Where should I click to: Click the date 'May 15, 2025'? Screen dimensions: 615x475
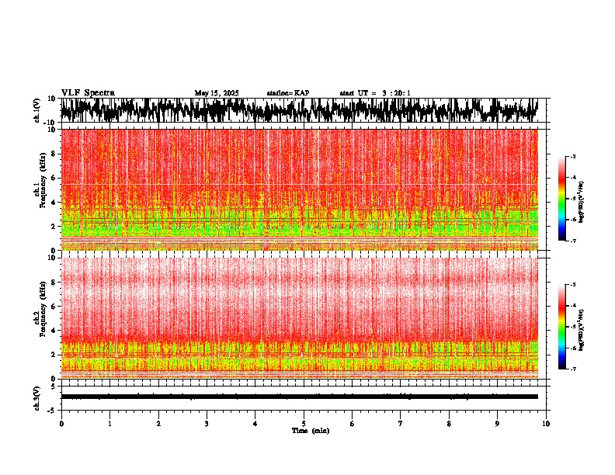[217, 93]
